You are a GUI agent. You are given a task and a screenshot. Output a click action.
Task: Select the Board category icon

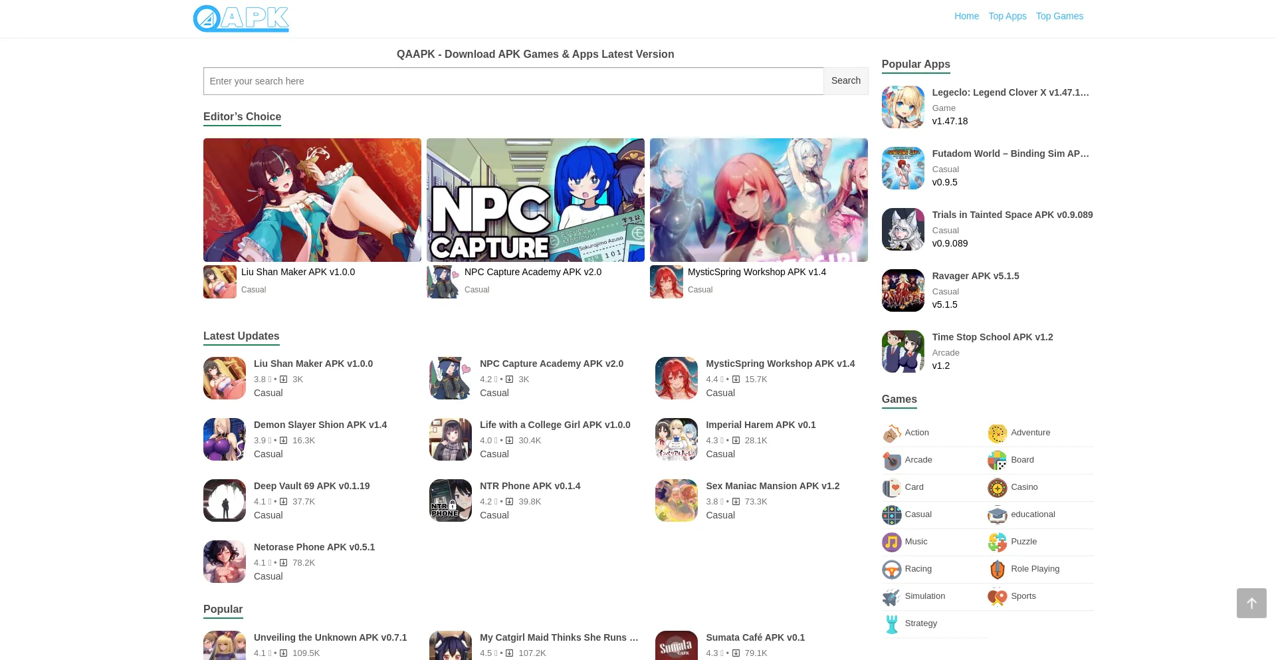point(997,461)
